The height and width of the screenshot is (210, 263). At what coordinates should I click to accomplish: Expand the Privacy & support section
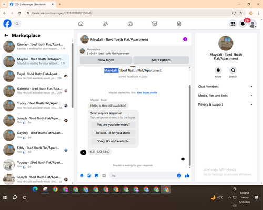pyautogui.click(x=226, y=104)
